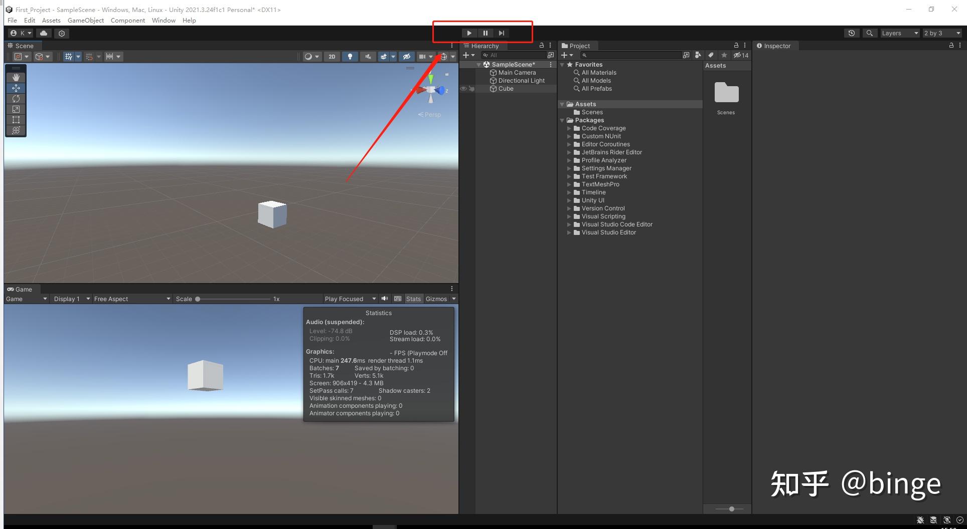This screenshot has height=529, width=967.
Task: Mute audio in the Game view toolbar
Action: click(x=385, y=299)
